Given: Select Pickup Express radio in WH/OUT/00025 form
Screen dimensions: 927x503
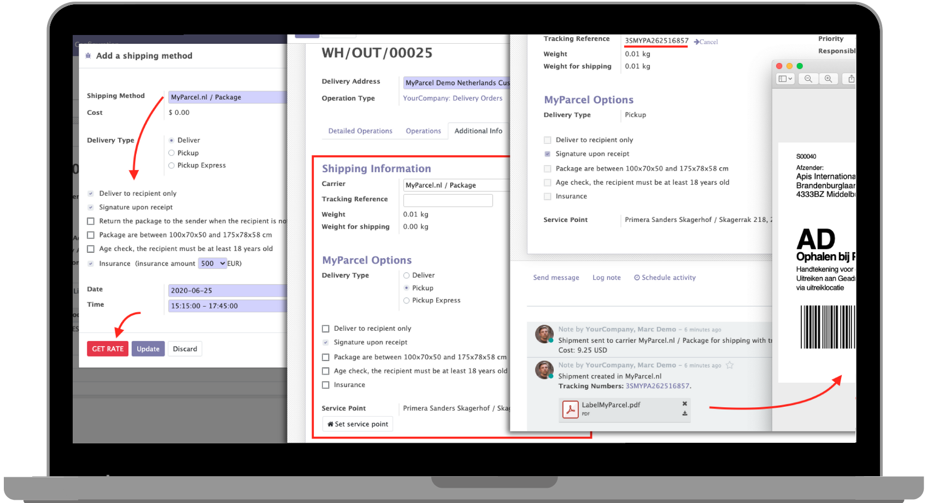Looking at the screenshot, I should [x=406, y=300].
